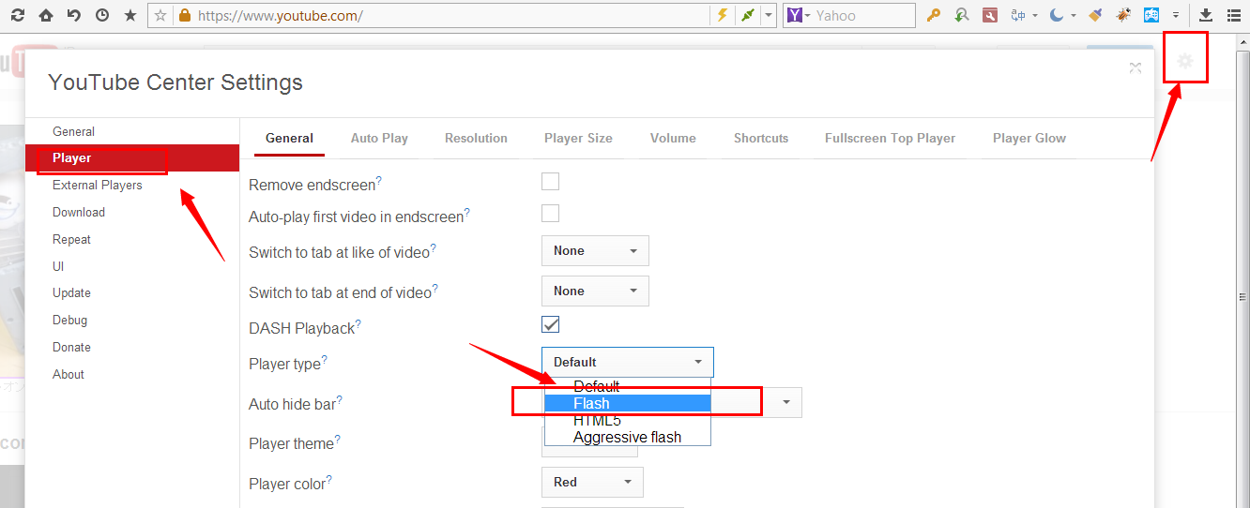Switch to Fullscreen Top Player tab
1250x508 pixels.
coord(890,138)
